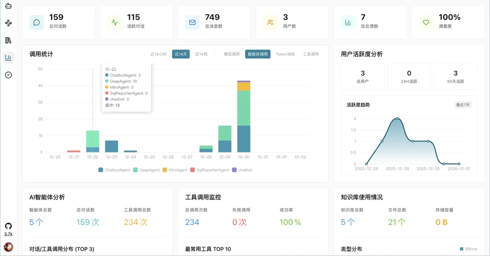The height and width of the screenshot is (256, 490).
Task: Click the bar chart icon for 总反馈数
Action: coord(348,23)
